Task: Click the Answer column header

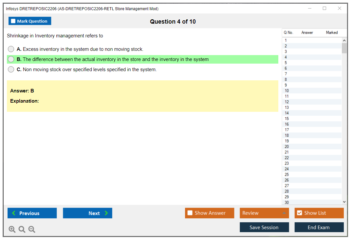Action: tap(307, 32)
